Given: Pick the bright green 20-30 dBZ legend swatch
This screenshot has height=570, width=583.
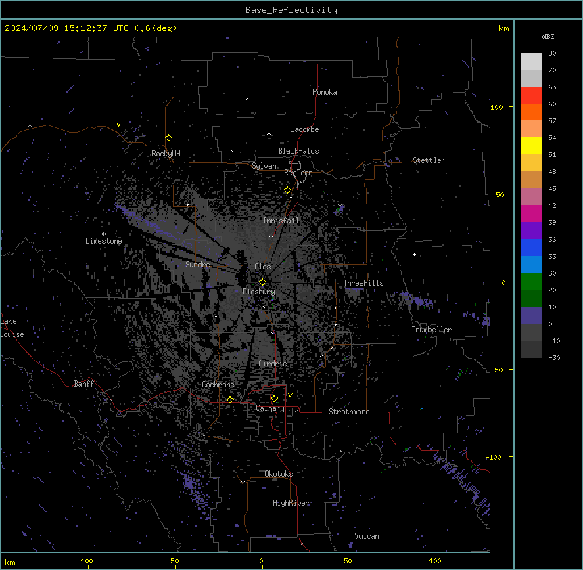Looking at the screenshot, I should [532, 282].
